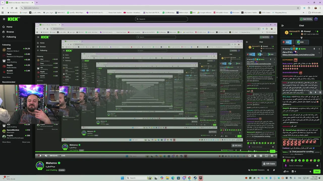Collapse the chat panel arrow icon
323x181 pixels.
pos(282,25)
